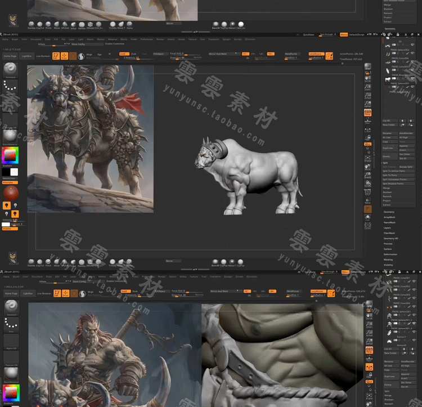Expand Deformation section in middle window
This screenshot has height=407, width=422.
390,254
